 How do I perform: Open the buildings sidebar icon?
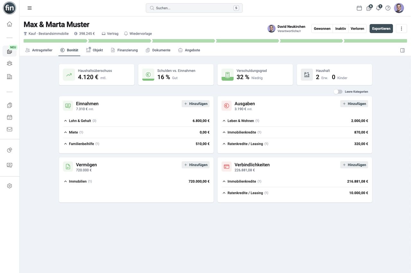click(10, 77)
